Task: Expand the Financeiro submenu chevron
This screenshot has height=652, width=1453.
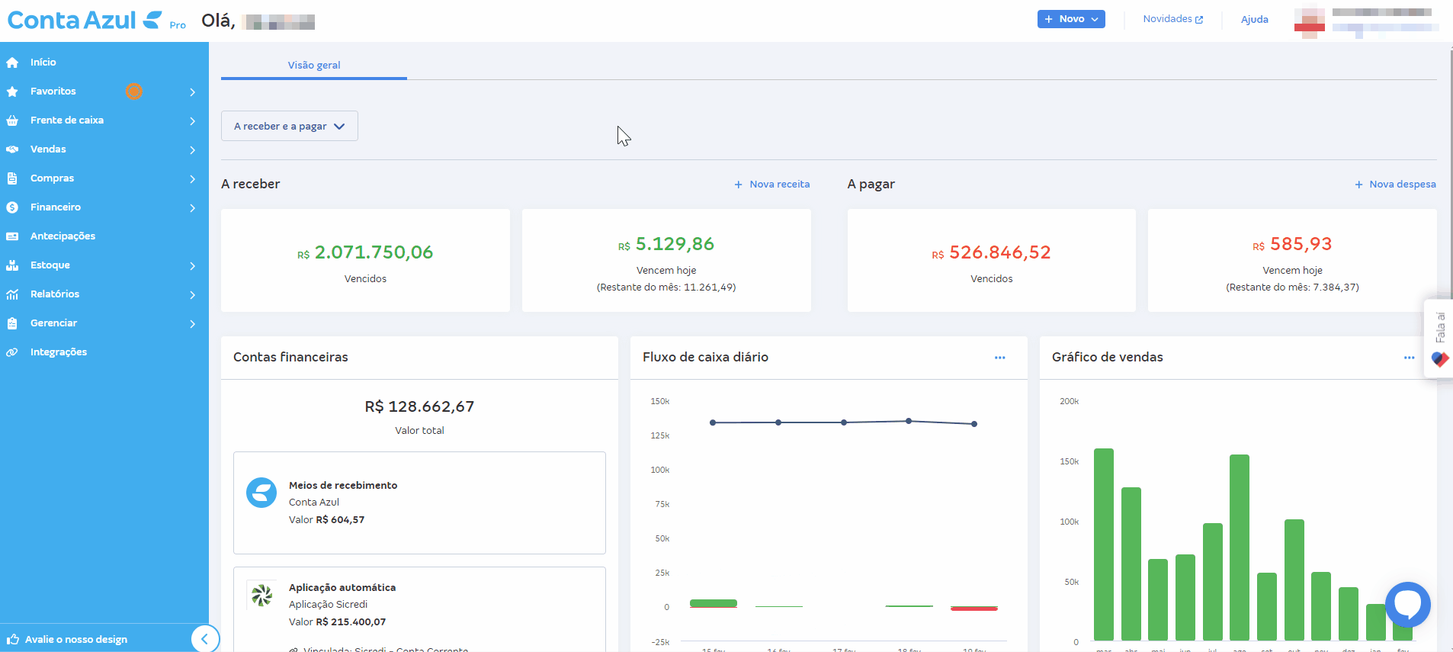Action: 193,208
